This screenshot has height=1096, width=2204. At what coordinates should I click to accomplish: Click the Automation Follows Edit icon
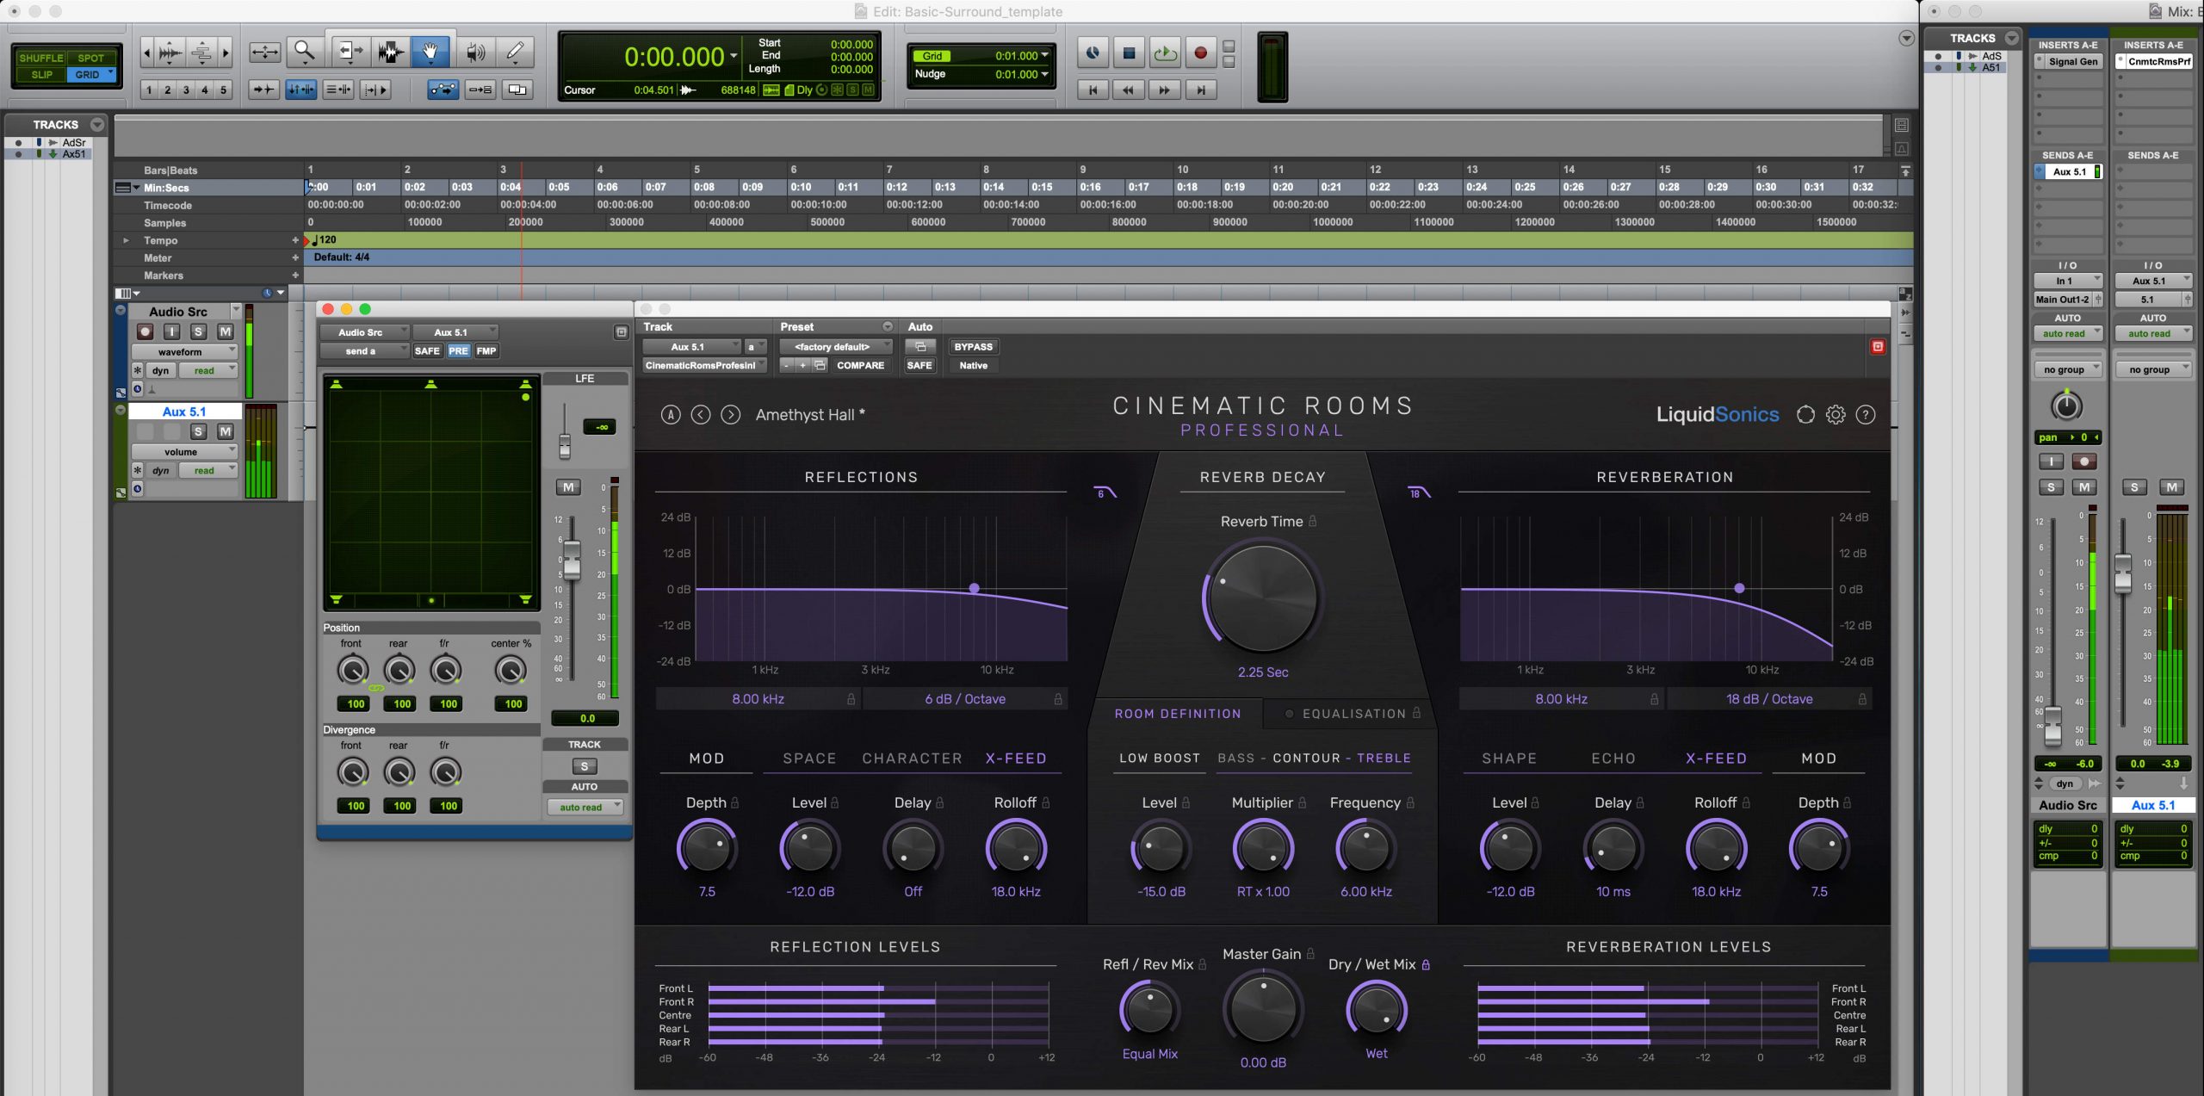pyautogui.click(x=443, y=90)
